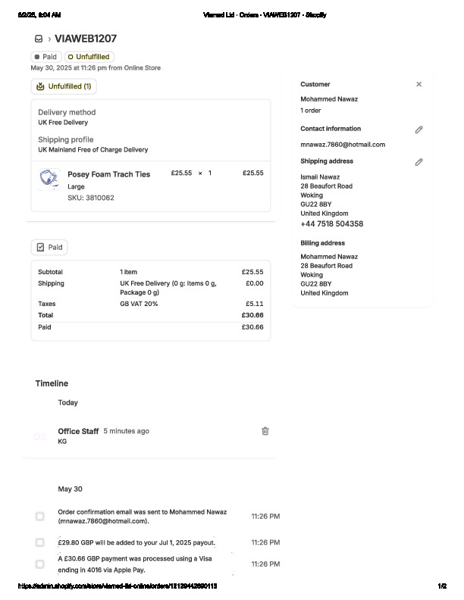Click the Office Staff avatar in timeline
464x600 pixels.
tap(39, 436)
